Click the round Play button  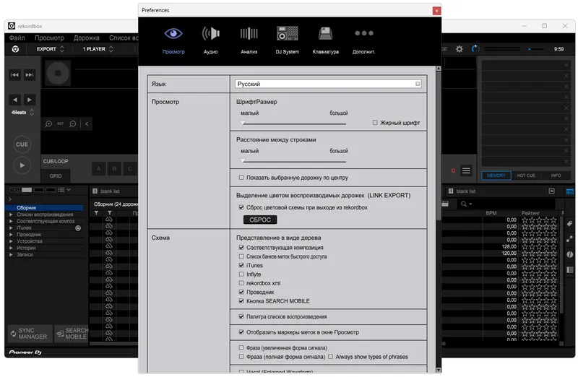[22, 165]
